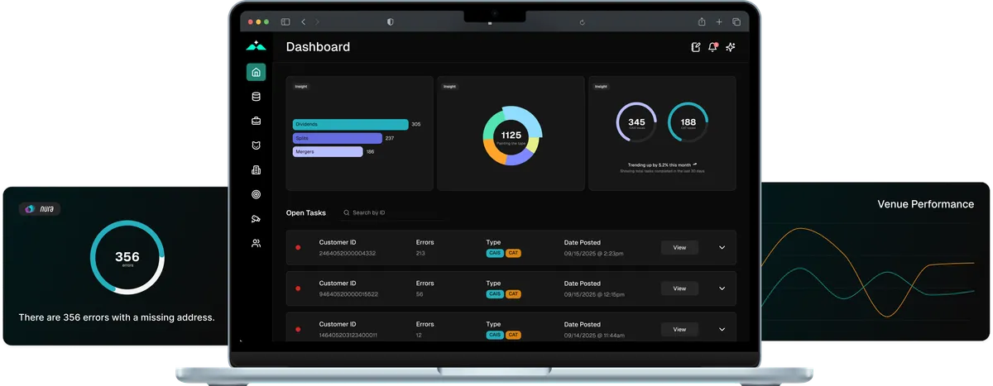Viewport: 993px width, 386px height.
Task: Open the building icon in sidebar
Action: [256, 169]
